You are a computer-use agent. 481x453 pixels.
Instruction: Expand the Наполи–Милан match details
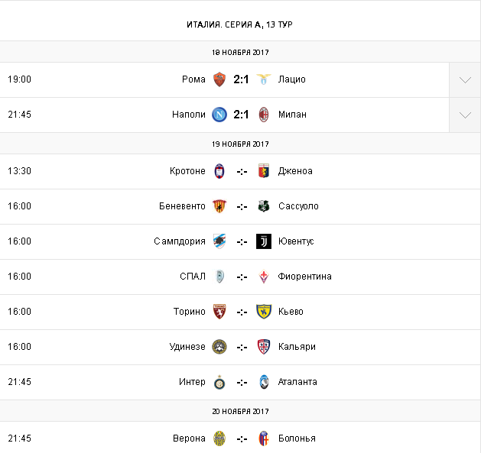[465, 115]
